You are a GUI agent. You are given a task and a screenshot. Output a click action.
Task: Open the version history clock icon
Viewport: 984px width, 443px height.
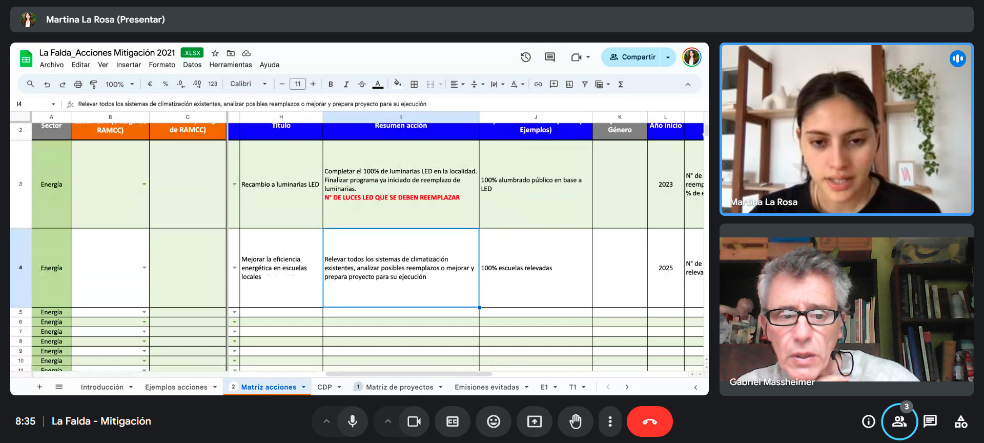click(526, 57)
